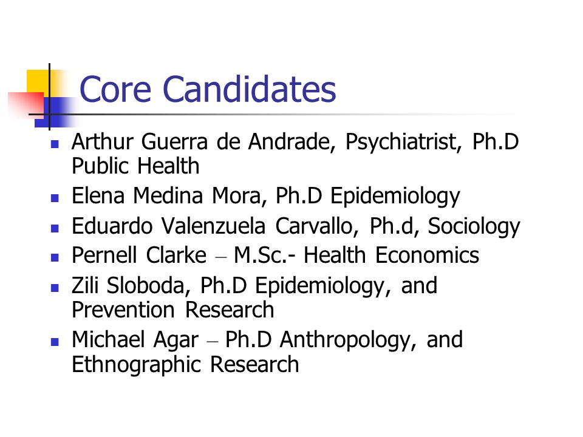Click the M.Sc.- Health Economics text
Viewport: 583px width, 437px height.
point(356,256)
